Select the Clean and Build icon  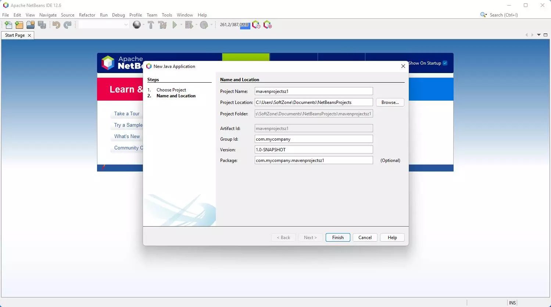[162, 25]
